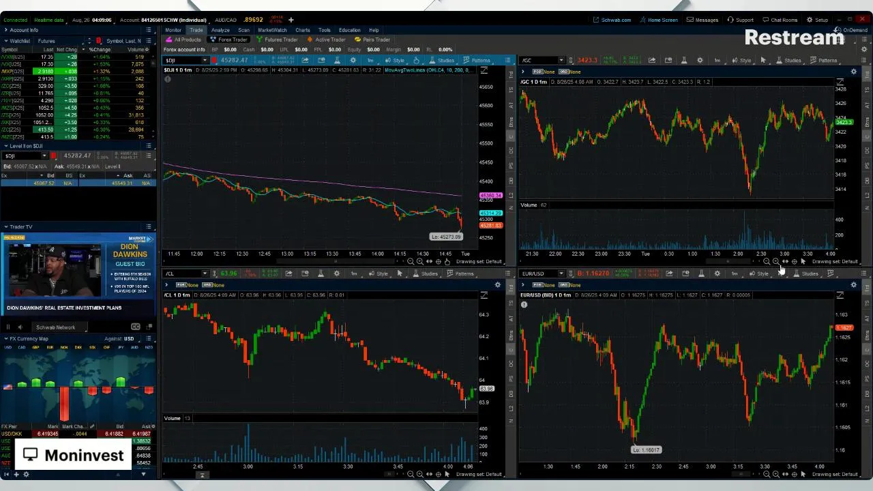Viewport: 873px width, 491px height.
Task: Collapse the Trader TV gadget
Action: (5, 226)
